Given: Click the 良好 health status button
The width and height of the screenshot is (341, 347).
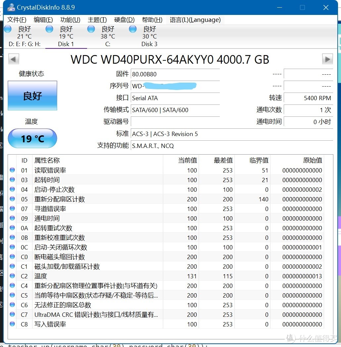Looking at the screenshot, I should (32, 95).
